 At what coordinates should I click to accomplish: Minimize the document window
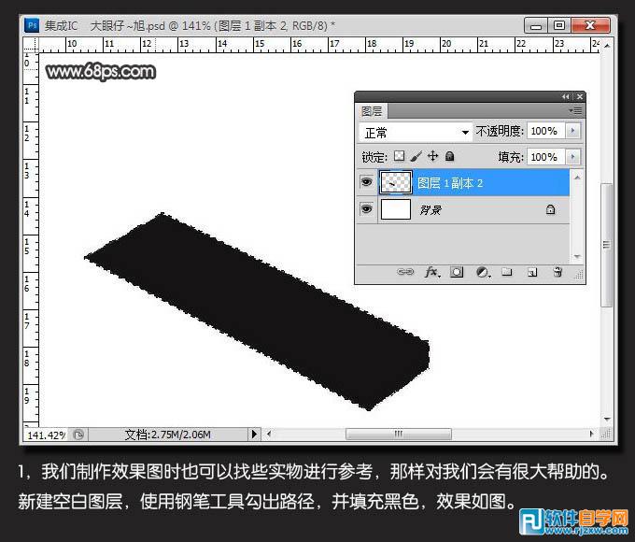(x=536, y=26)
